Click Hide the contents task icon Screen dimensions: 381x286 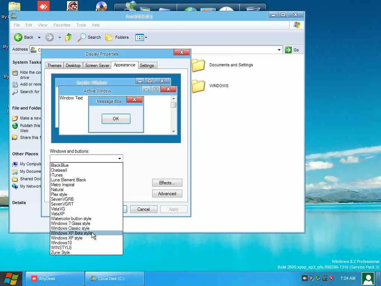click(x=15, y=73)
